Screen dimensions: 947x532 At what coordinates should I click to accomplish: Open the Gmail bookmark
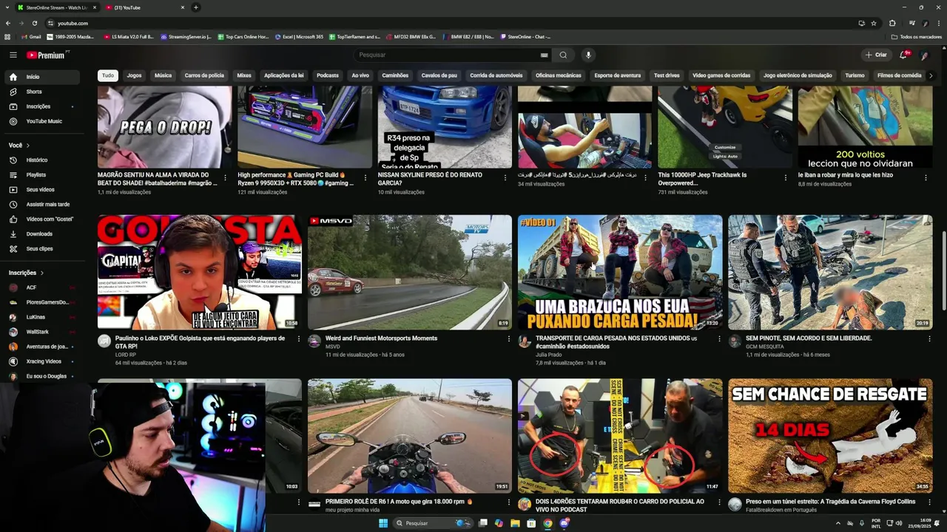pos(31,36)
